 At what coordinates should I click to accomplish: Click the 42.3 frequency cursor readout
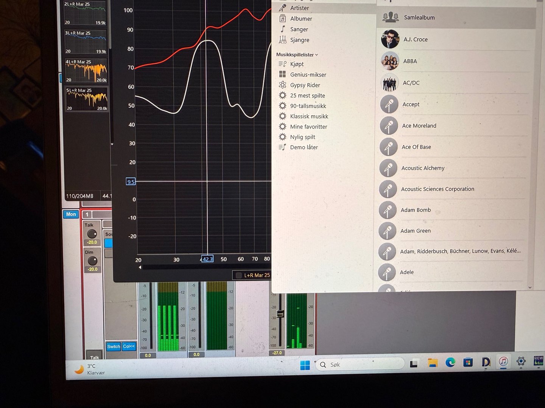pos(207,259)
